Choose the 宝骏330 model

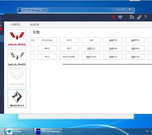(113, 40)
